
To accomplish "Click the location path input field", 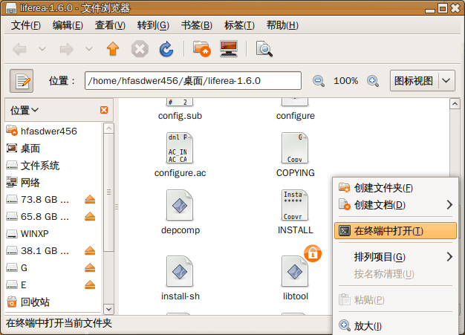I will pos(193,81).
